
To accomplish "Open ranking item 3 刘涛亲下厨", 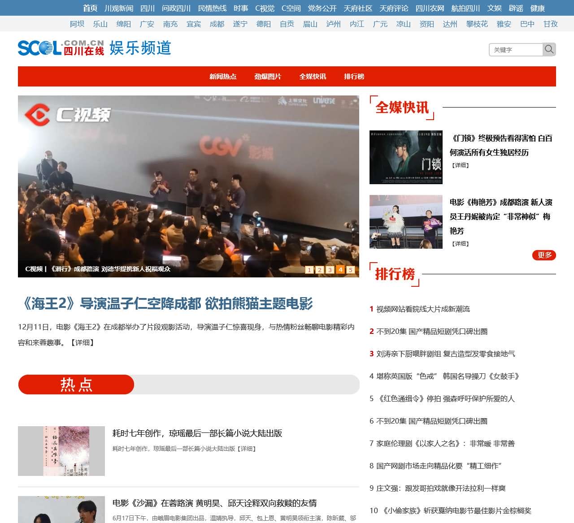I will tap(446, 354).
